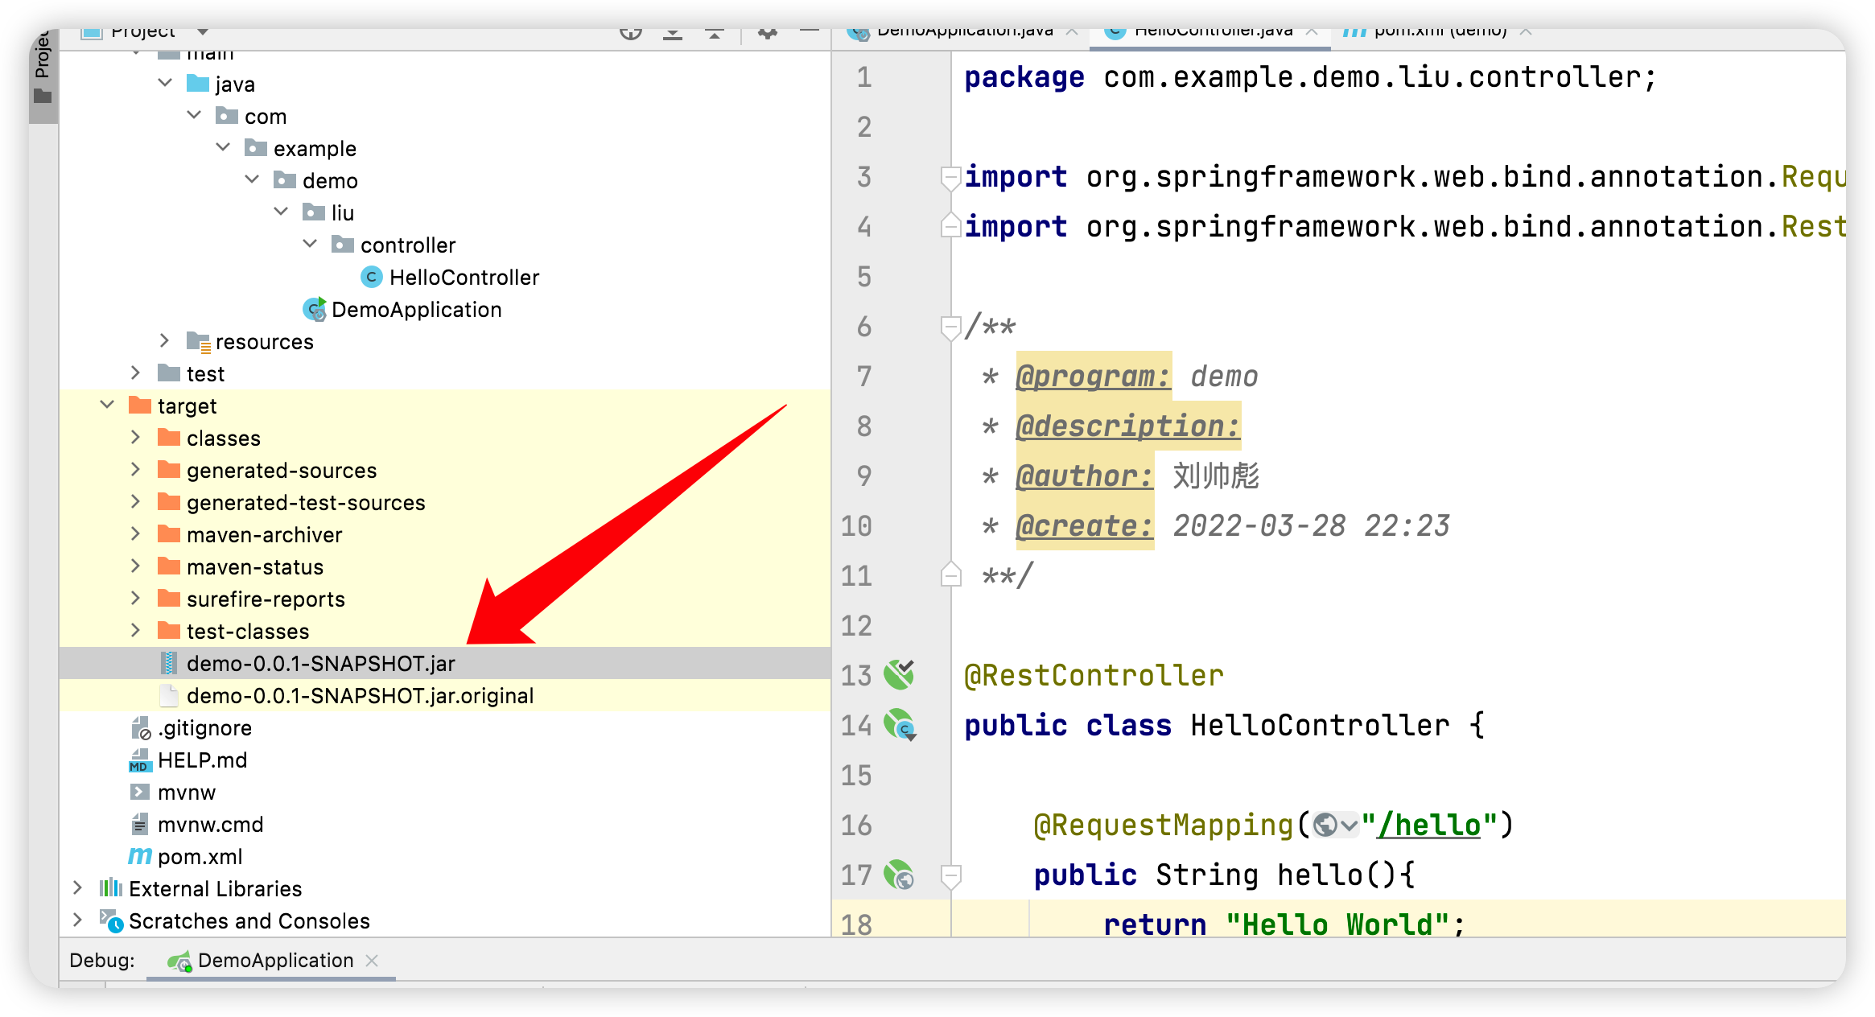Click line number 15 in the gutter
Image resolution: width=1875 pixels, height=1017 pixels.
click(x=856, y=775)
